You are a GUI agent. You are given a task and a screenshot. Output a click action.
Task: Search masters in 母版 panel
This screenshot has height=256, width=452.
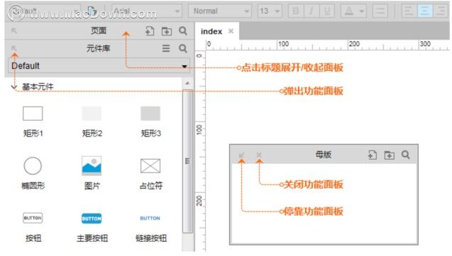click(x=406, y=155)
